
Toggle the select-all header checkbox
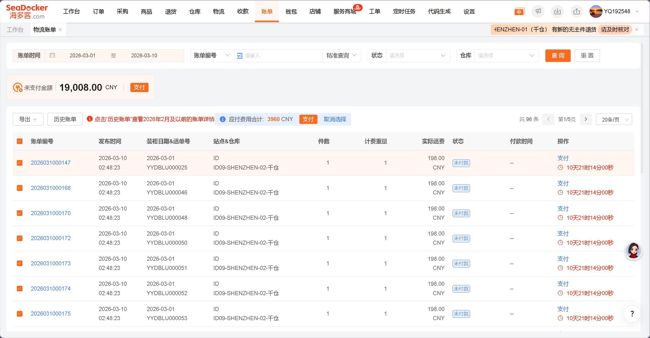(x=20, y=141)
